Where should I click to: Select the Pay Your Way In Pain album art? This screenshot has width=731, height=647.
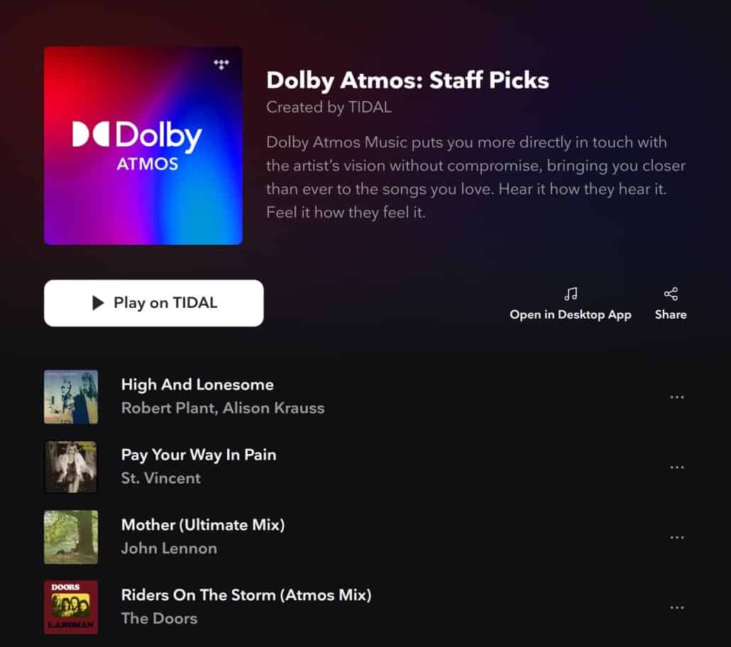tap(71, 467)
